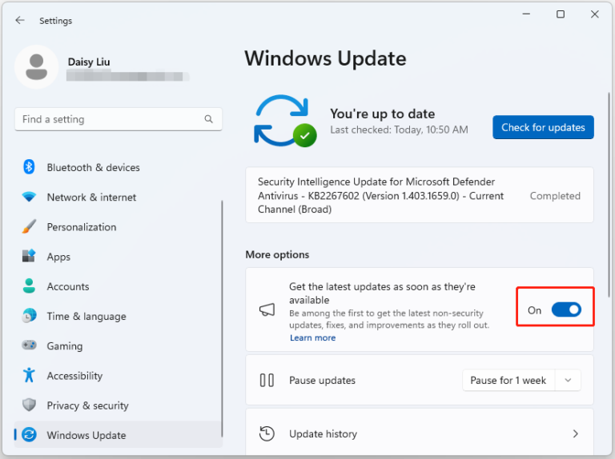
Task: Click the Time & language clock icon
Action: [29, 316]
